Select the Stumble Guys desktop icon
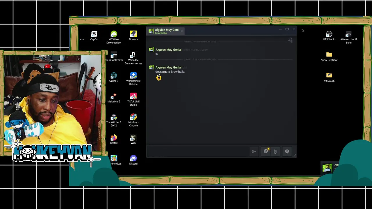The height and width of the screenshot is (209, 372). (x=115, y=160)
